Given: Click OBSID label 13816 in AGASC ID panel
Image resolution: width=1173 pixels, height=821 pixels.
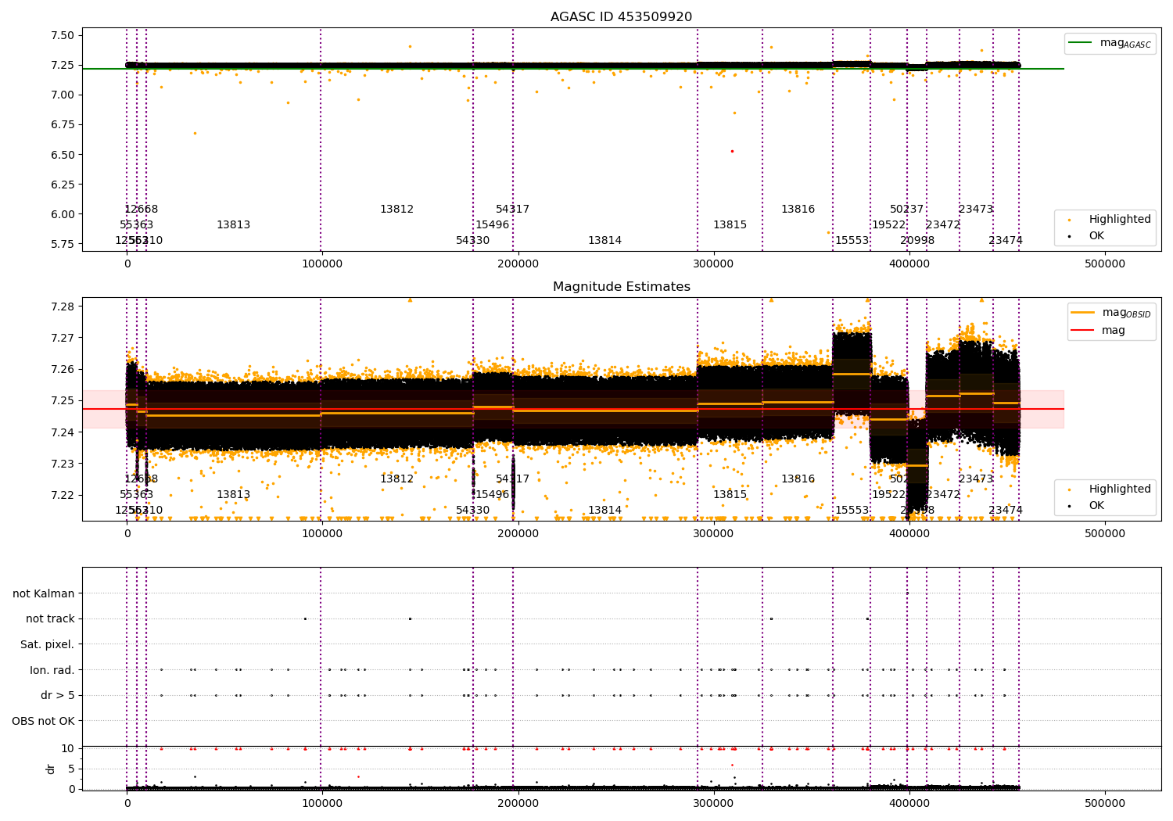Looking at the screenshot, I should pos(798,210).
